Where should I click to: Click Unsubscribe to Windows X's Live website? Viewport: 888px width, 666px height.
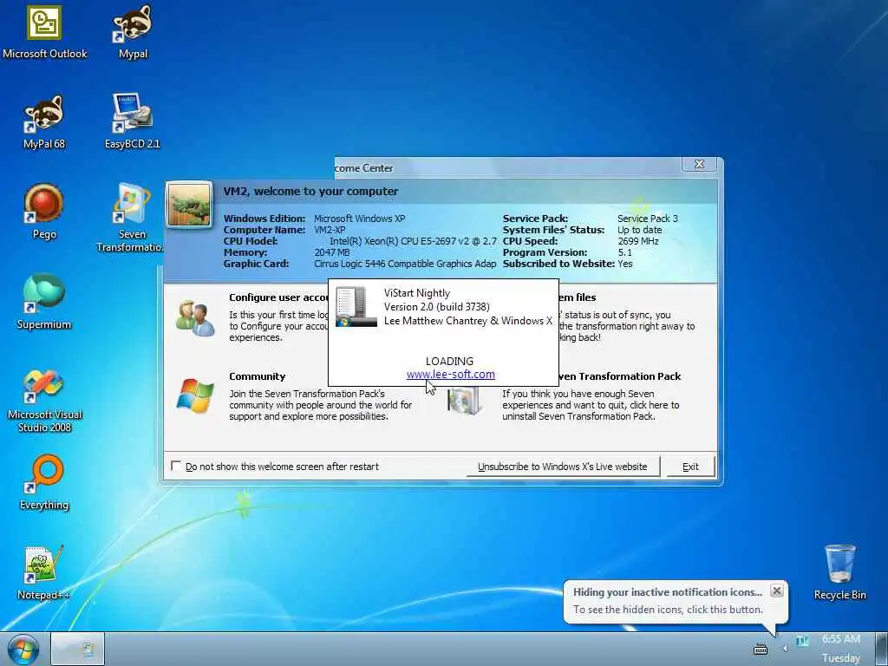coord(563,467)
